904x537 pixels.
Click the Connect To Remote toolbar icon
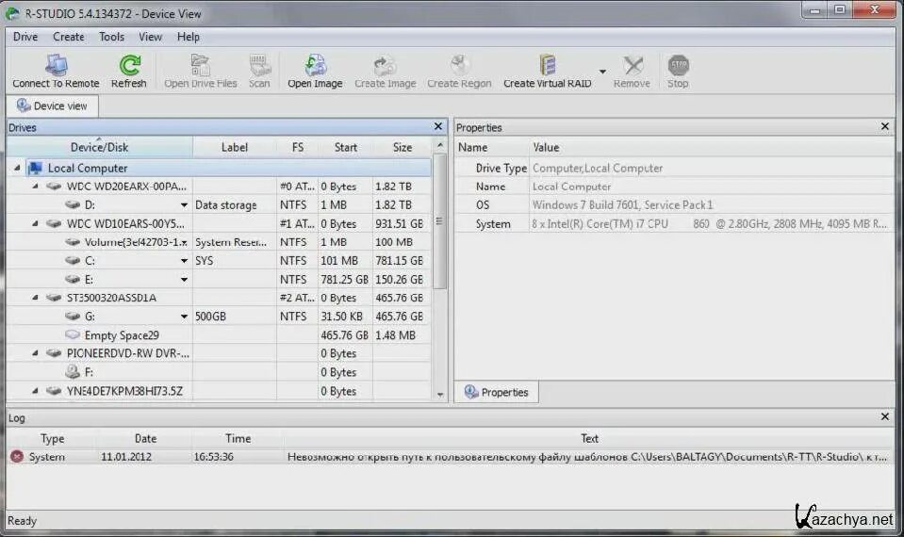coord(56,65)
